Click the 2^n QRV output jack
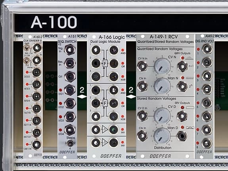The height and width of the screenshot is (171, 228). pos(182,86)
